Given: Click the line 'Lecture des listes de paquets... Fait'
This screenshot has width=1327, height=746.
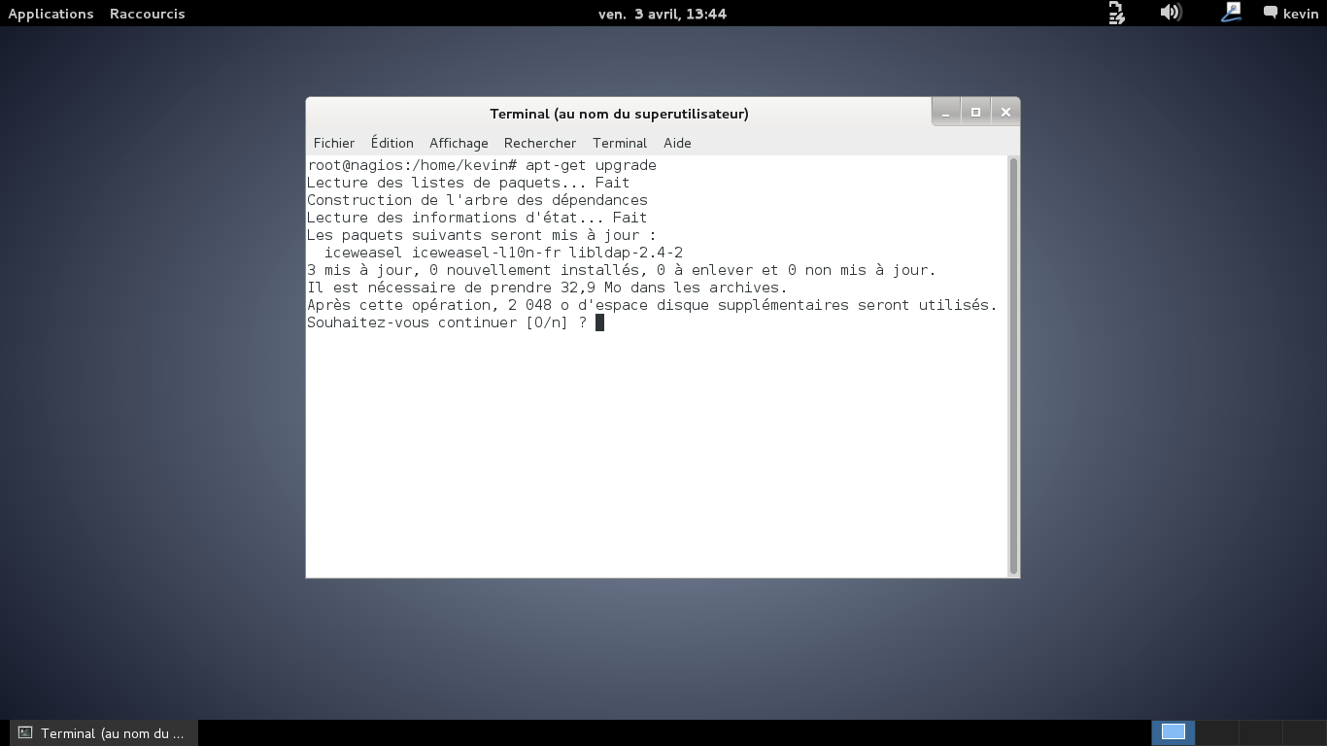Looking at the screenshot, I should tap(468, 183).
